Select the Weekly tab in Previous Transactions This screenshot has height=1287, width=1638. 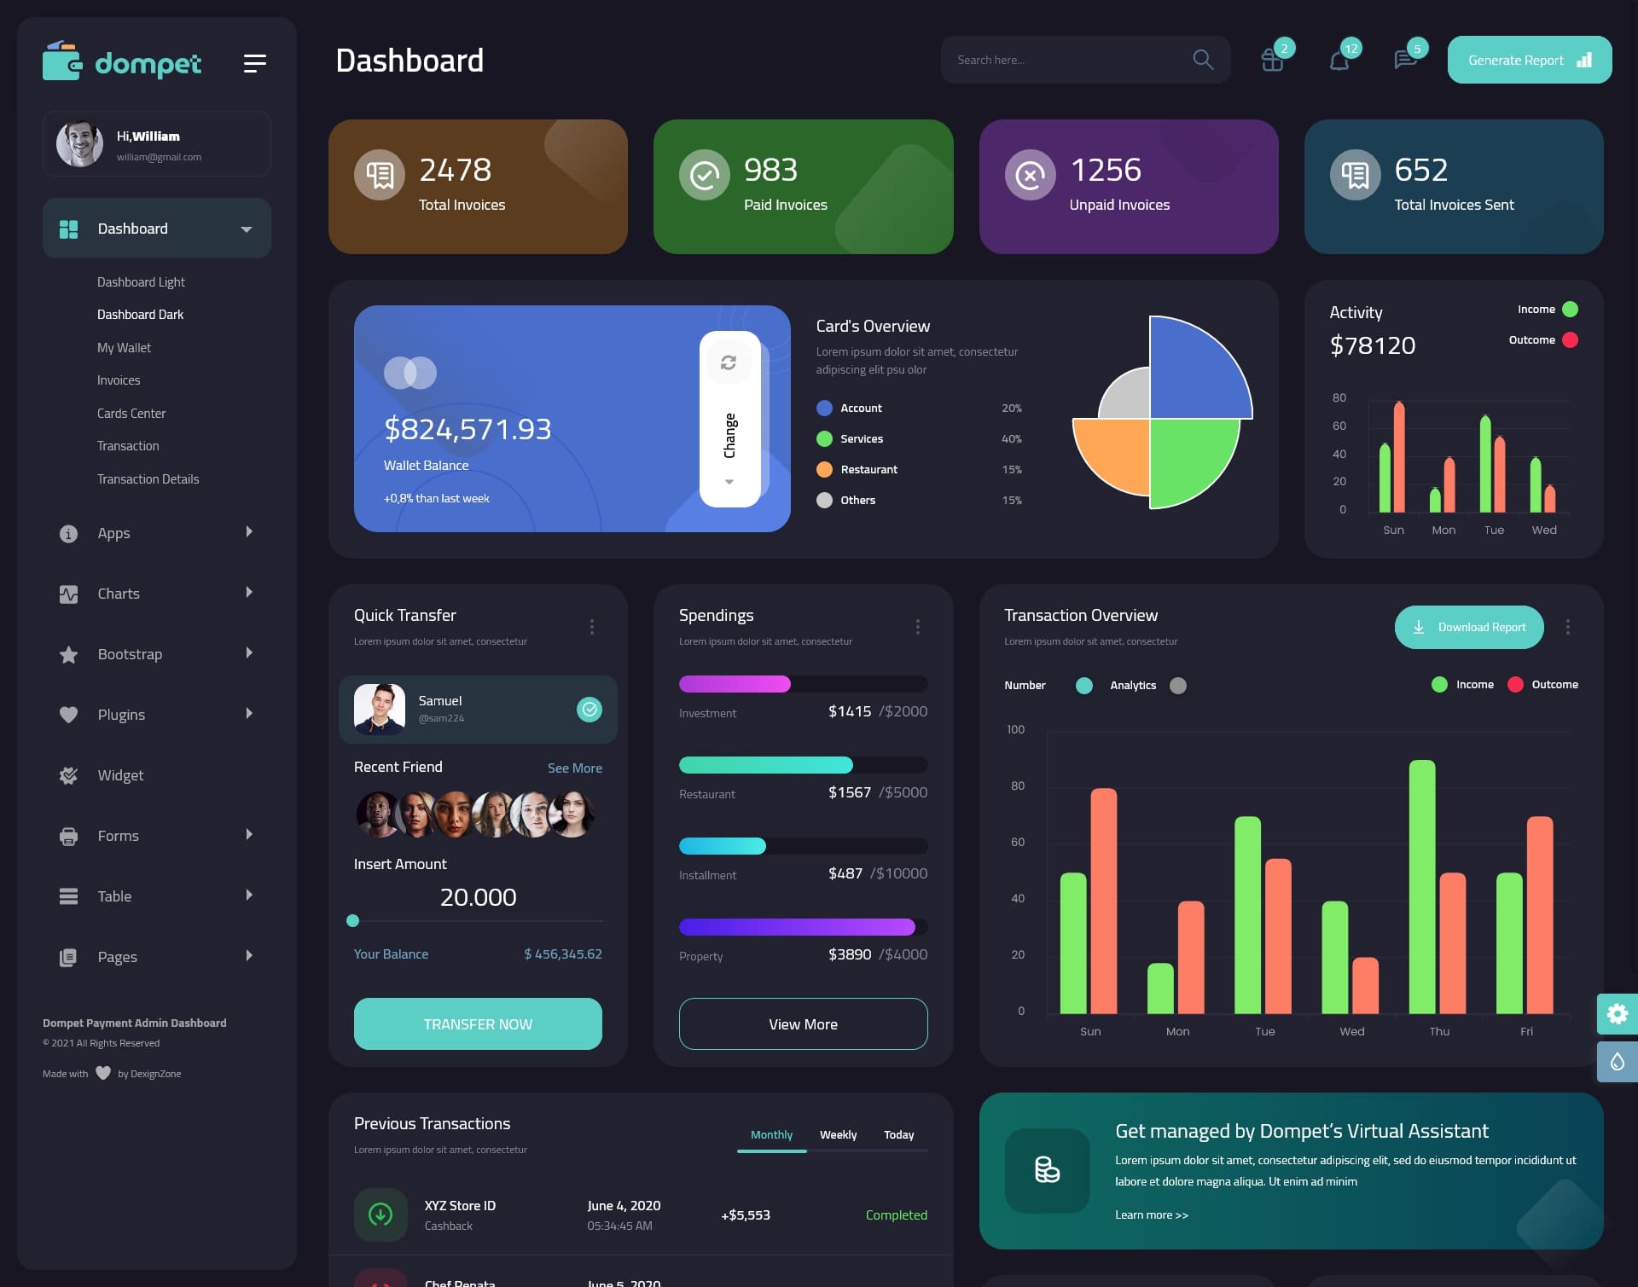coord(836,1134)
